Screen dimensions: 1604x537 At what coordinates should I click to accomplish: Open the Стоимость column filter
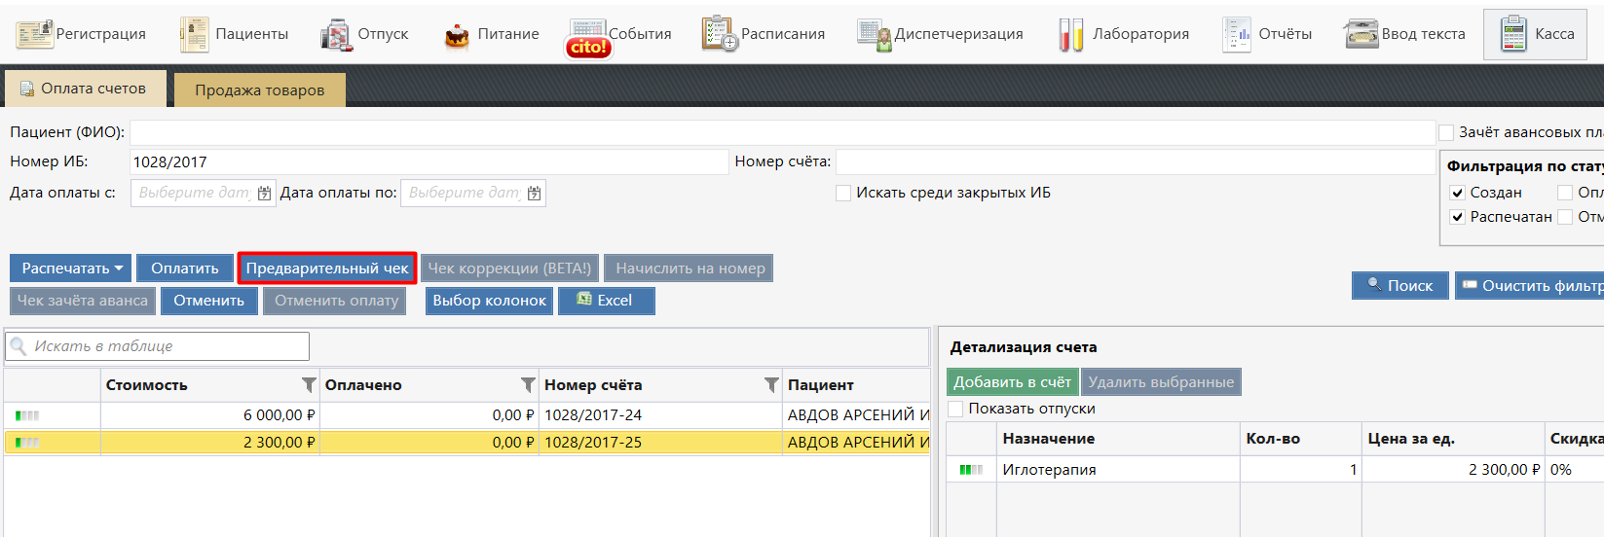point(309,385)
